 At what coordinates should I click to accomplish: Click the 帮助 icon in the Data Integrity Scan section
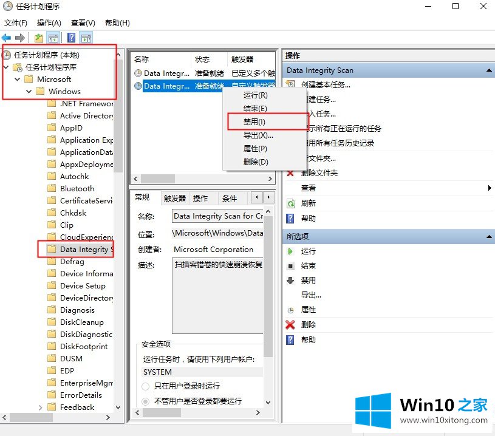coord(290,218)
